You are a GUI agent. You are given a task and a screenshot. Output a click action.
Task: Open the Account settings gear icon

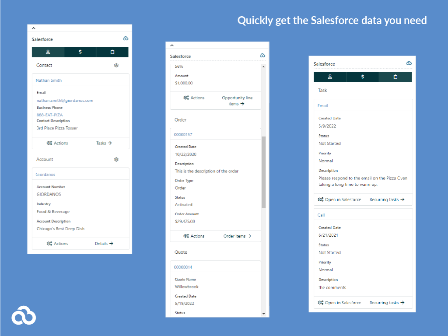click(116, 159)
